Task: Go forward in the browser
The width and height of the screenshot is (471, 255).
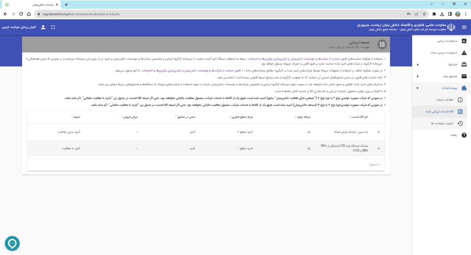Action: [x=13, y=14]
